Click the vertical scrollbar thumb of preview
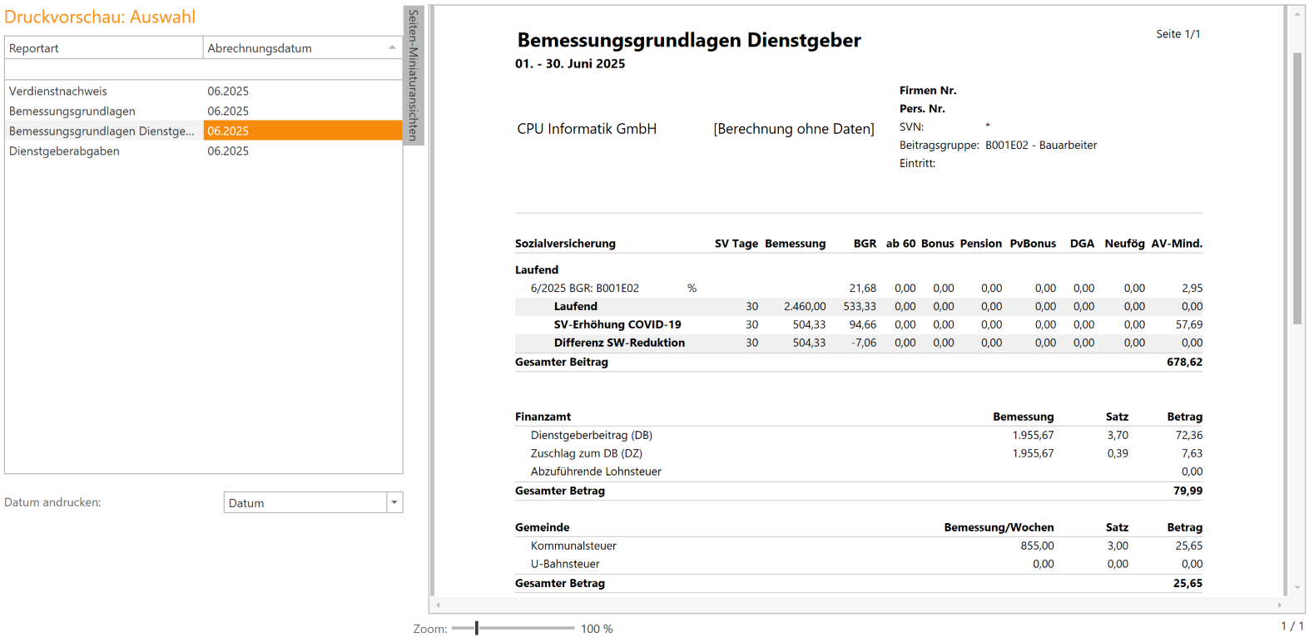Screen dimensions: 1309x637 pos(1297,188)
